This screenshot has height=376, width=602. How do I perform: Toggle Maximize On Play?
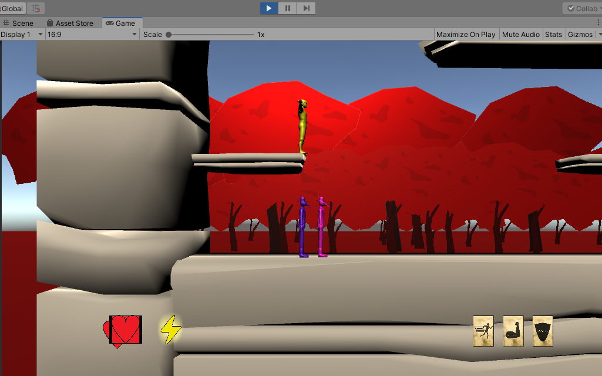point(466,35)
